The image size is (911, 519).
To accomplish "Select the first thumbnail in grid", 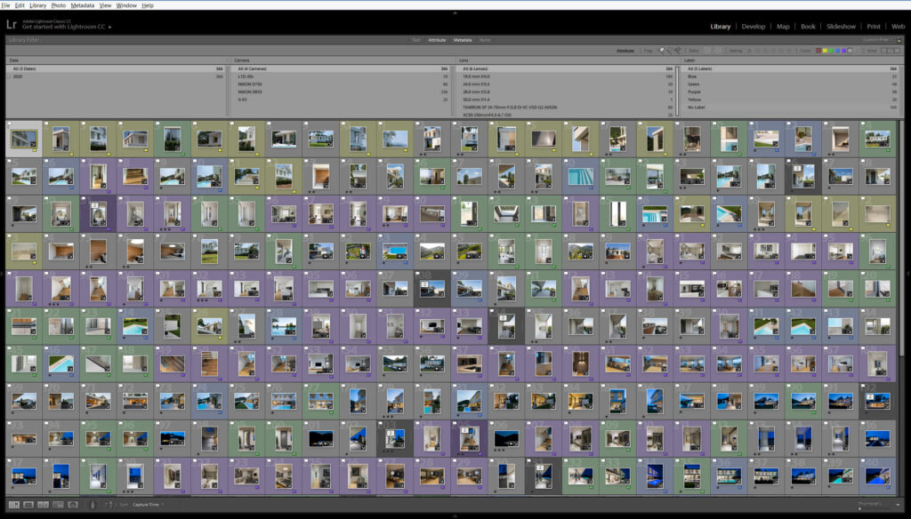I will click(24, 139).
